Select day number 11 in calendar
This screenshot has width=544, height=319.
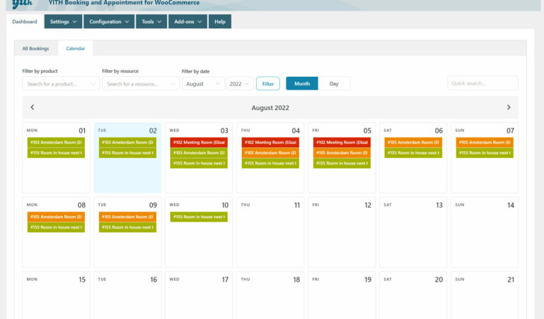coord(297,205)
